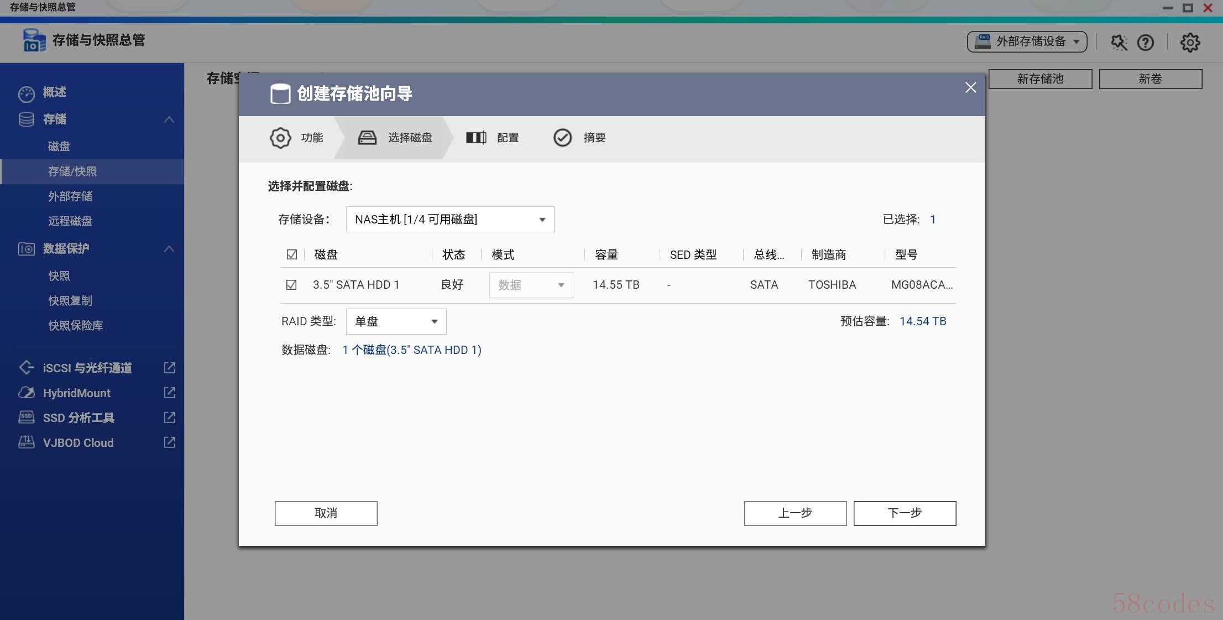Click the external storage device drive icon
The width and height of the screenshot is (1223, 620).
(x=982, y=41)
